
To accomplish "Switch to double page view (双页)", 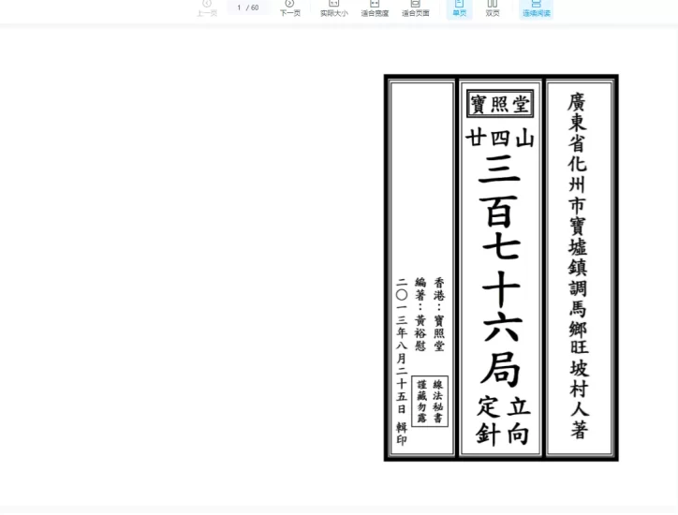I will (492, 7).
